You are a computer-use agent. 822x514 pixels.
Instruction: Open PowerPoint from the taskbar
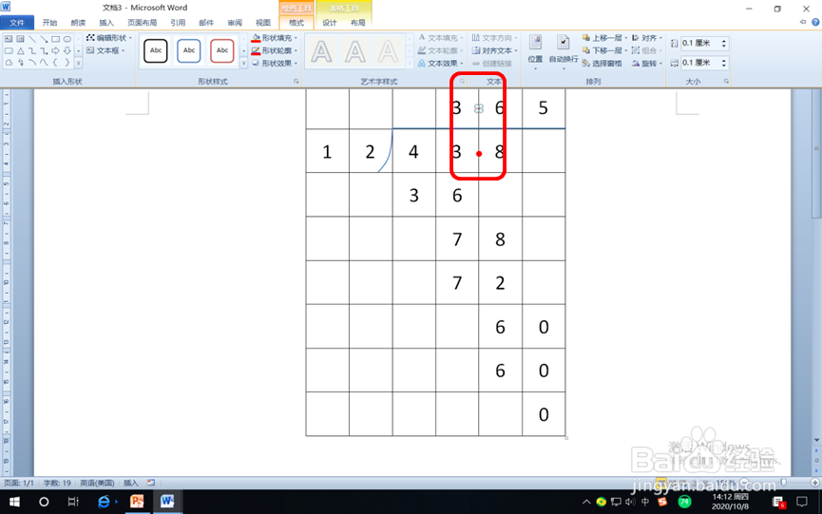[x=137, y=502]
